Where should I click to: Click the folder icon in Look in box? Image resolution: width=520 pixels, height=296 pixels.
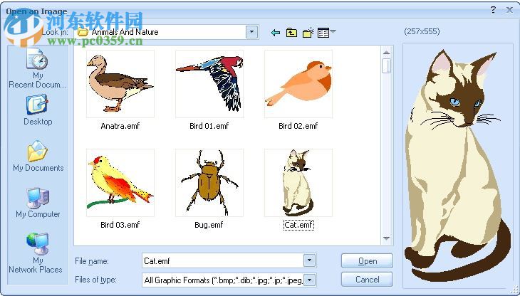point(83,32)
